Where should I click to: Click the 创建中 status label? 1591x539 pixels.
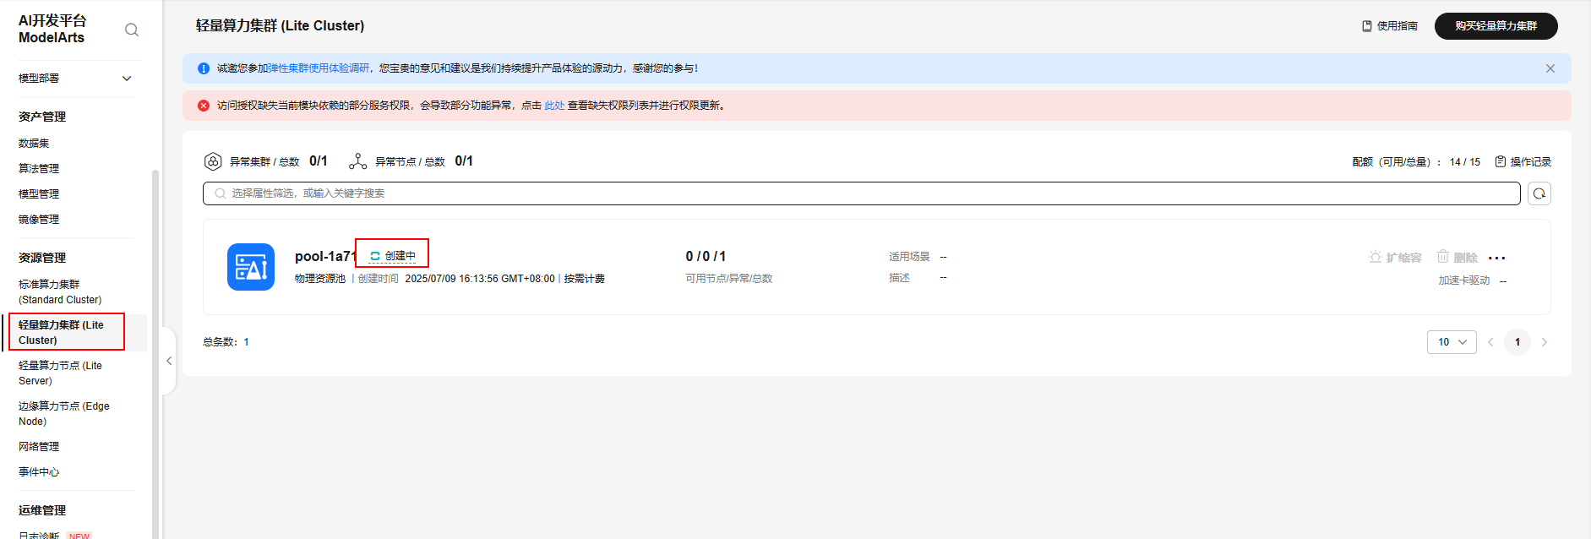(400, 256)
